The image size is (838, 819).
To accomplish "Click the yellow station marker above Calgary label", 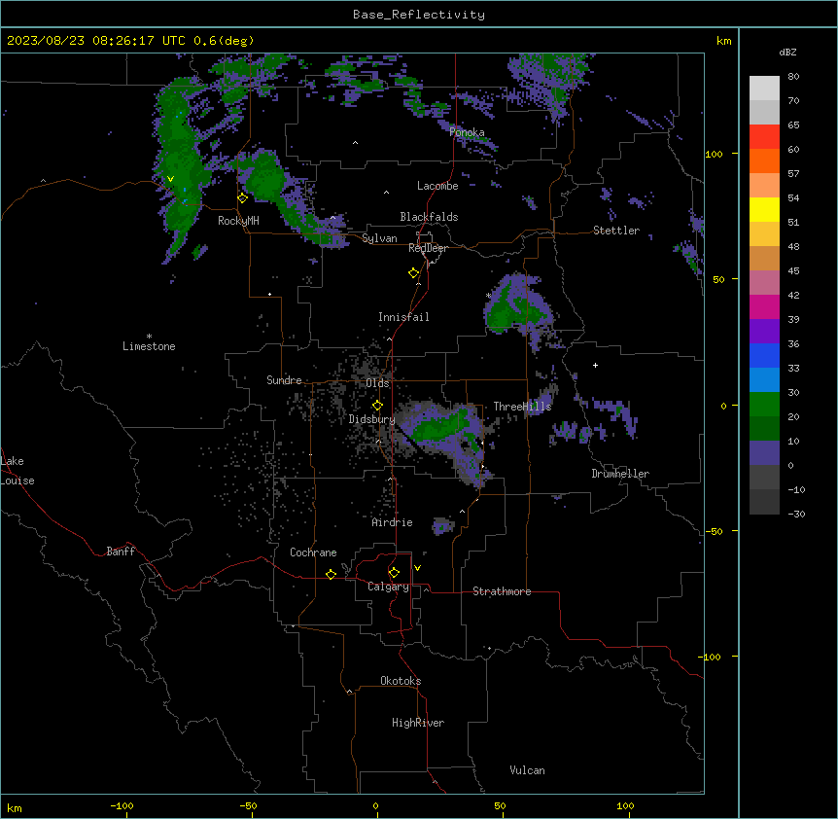I will click(x=394, y=573).
